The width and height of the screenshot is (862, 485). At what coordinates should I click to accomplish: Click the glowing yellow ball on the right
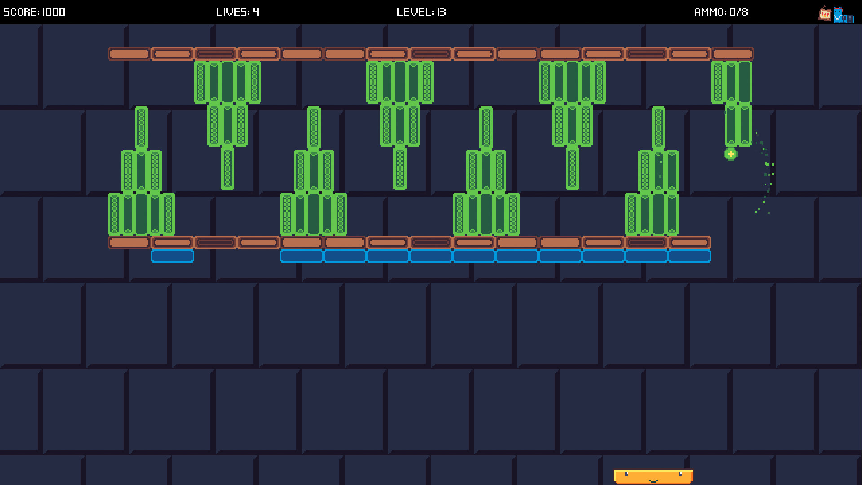[731, 154]
